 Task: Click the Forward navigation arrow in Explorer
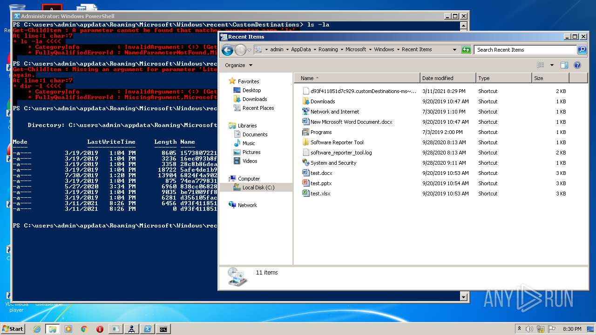[240, 50]
